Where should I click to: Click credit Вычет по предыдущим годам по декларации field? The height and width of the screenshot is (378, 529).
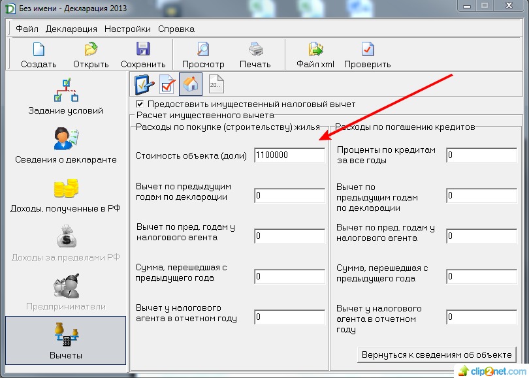click(x=481, y=196)
